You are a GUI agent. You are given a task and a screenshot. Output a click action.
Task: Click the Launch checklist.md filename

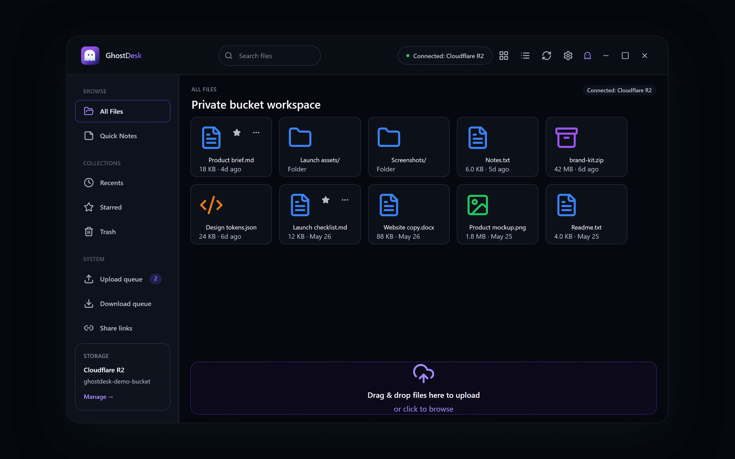[320, 227]
